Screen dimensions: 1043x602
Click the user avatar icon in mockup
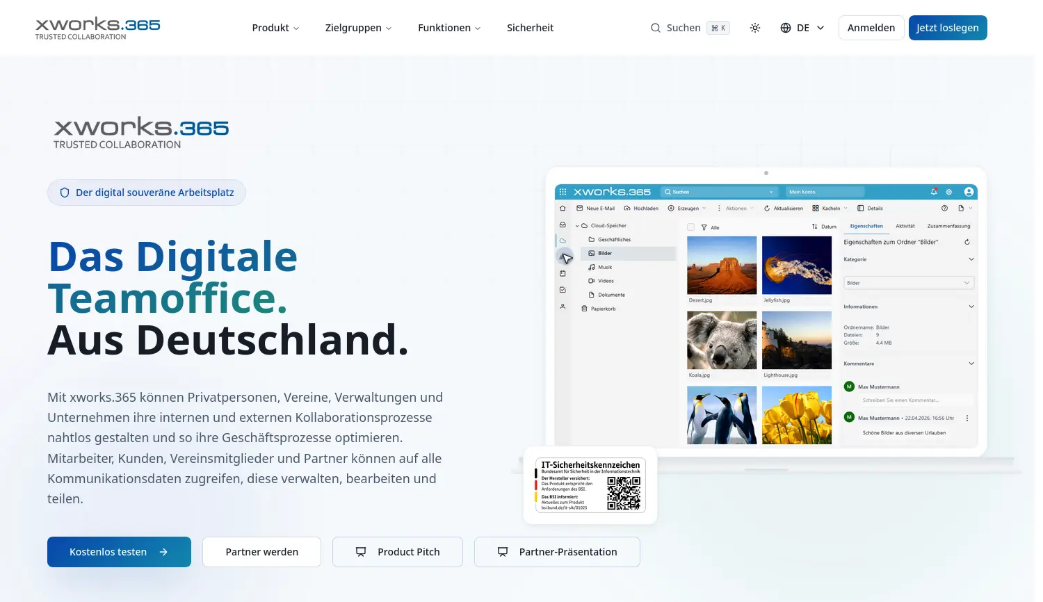tap(969, 192)
